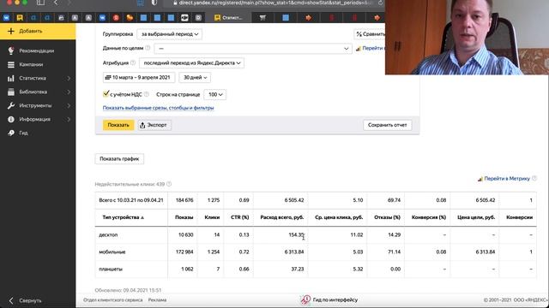
Task: Sort table by Клики column
Action: pos(212,217)
